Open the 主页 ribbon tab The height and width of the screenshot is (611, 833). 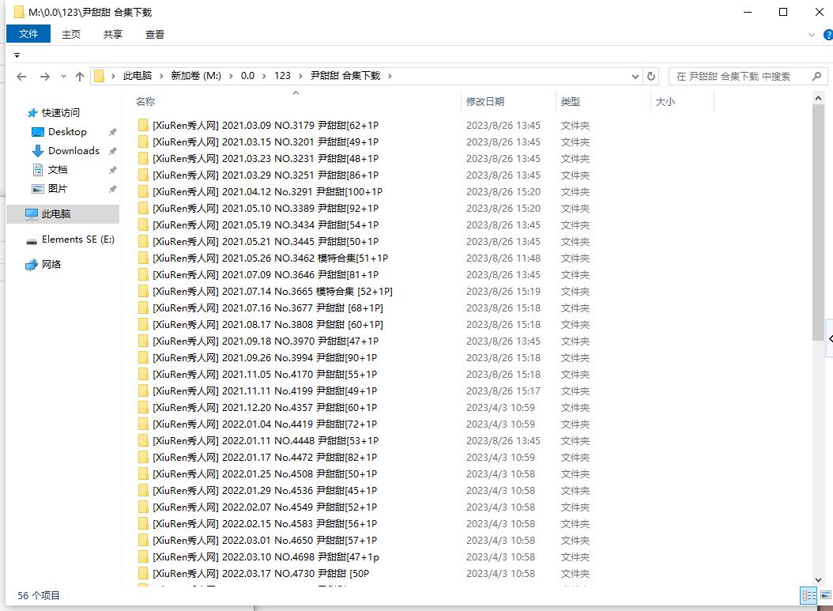tap(70, 35)
